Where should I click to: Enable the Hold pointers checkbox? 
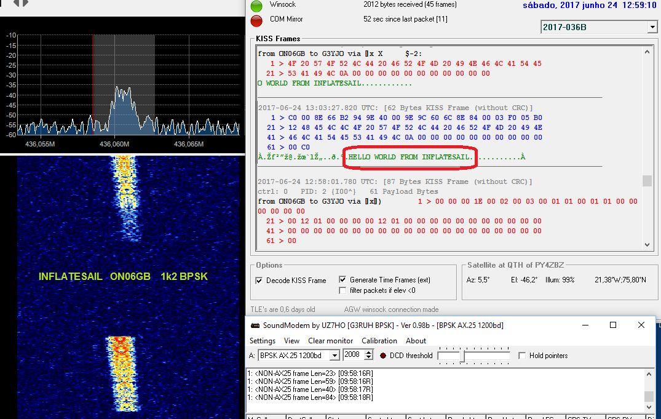click(x=522, y=356)
